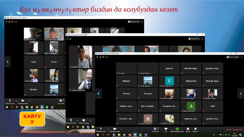Toggle microphone in middle Zoom window
This screenshot has height=137, width=244.
point(71,120)
